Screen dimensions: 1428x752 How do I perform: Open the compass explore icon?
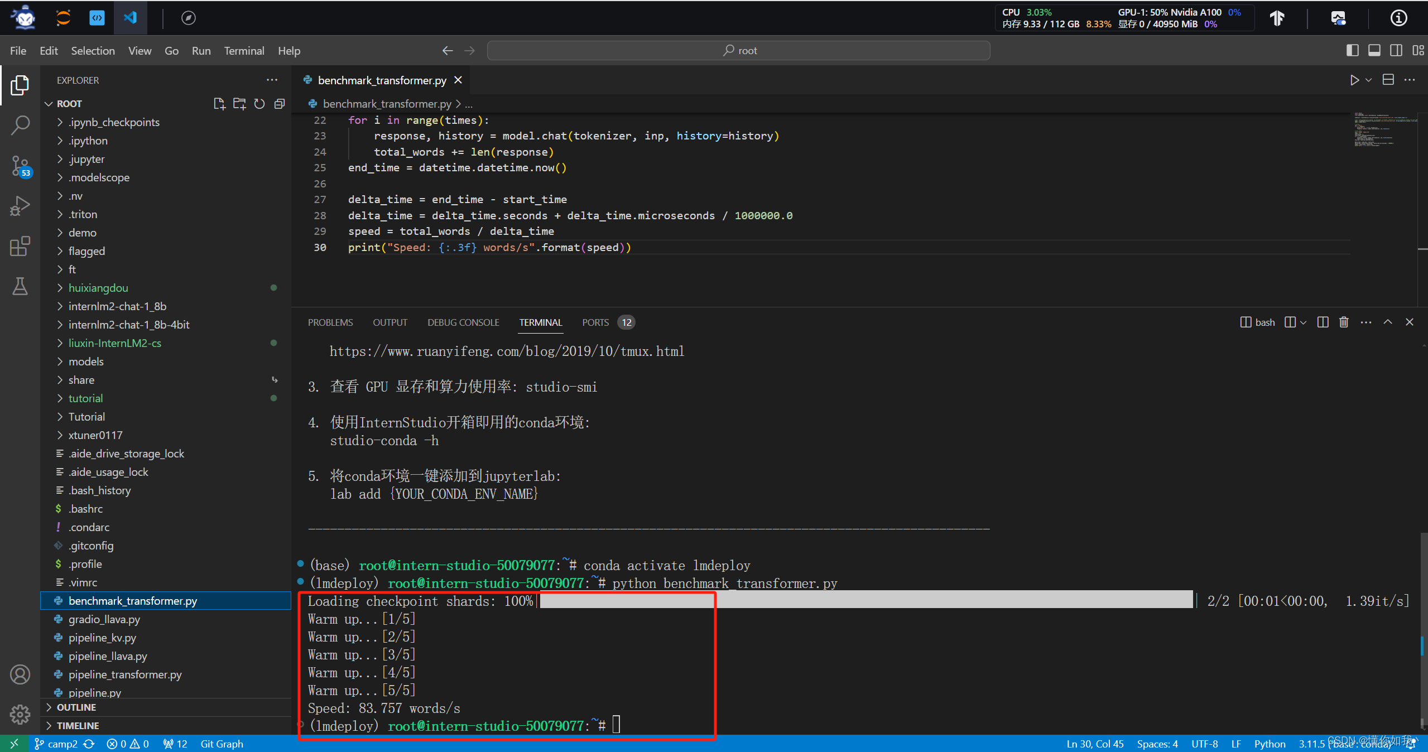pyautogui.click(x=189, y=18)
